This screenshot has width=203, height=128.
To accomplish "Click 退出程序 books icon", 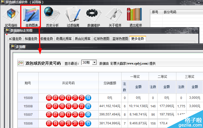I will 136,15.
